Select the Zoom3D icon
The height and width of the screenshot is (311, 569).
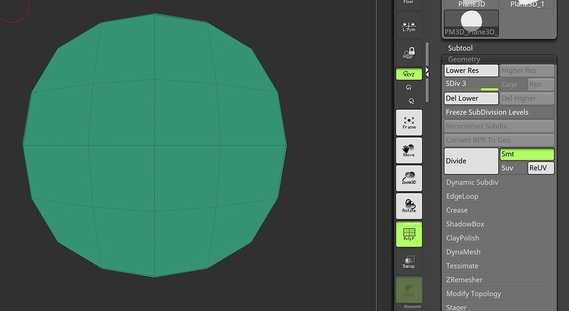point(409,178)
